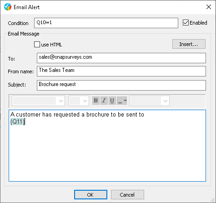Click the Bold formatting icon
The image size is (216, 203).
click(96, 101)
